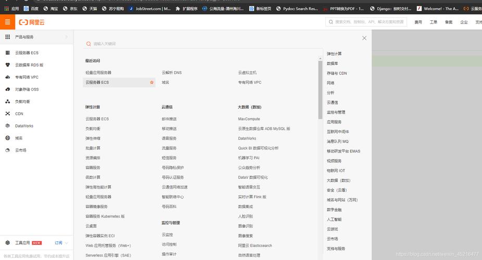Jump to 人工智能 category
This screenshot has width=482, height=260.
pos(334,219)
